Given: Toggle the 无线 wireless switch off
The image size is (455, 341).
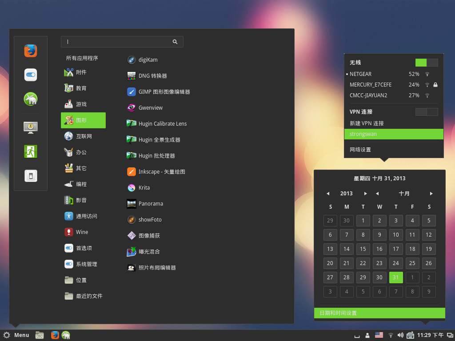Looking at the screenshot, I should [427, 62].
